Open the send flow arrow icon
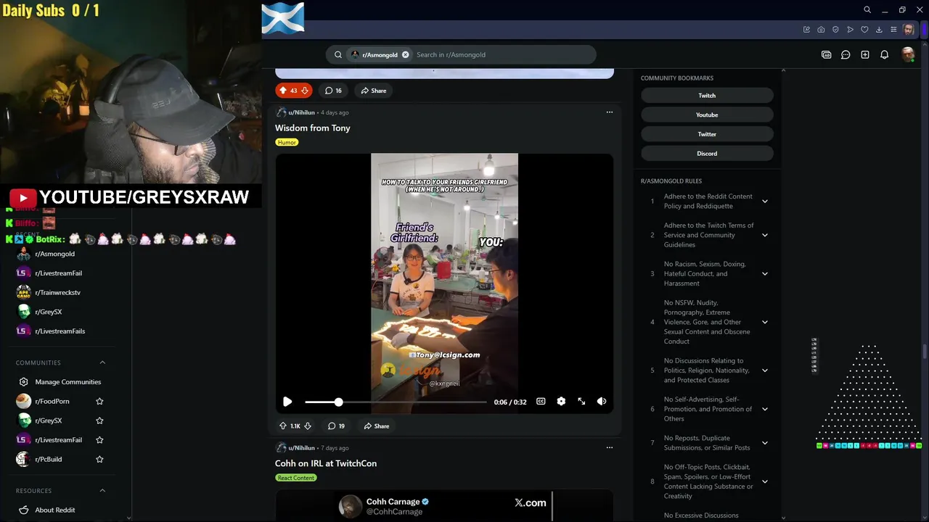Image resolution: width=929 pixels, height=522 pixels. [850, 30]
